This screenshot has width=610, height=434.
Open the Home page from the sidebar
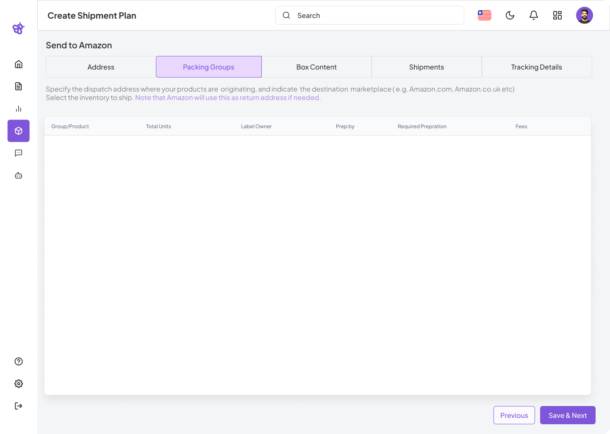coord(19,64)
